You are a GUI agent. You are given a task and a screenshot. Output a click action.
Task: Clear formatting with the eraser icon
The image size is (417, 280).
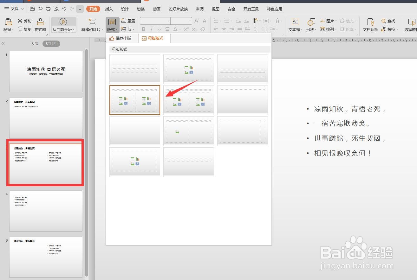pos(203,29)
